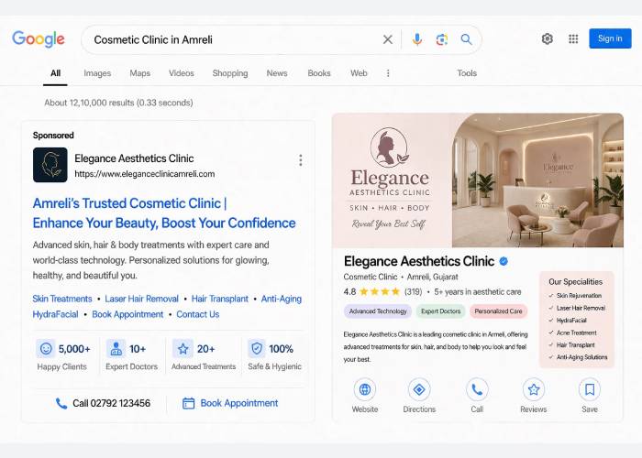Follow the Skin Treatments sitelink
642x458 pixels.
click(x=62, y=299)
